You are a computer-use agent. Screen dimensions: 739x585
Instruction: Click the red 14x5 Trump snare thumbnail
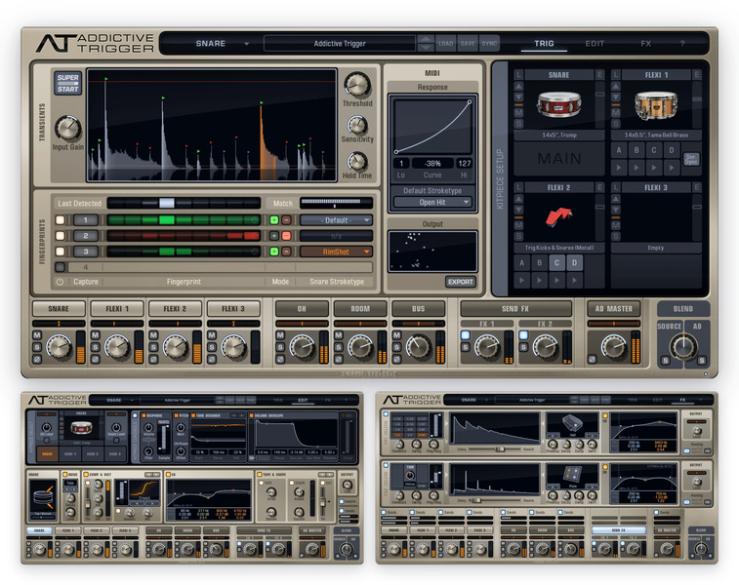coord(559,104)
